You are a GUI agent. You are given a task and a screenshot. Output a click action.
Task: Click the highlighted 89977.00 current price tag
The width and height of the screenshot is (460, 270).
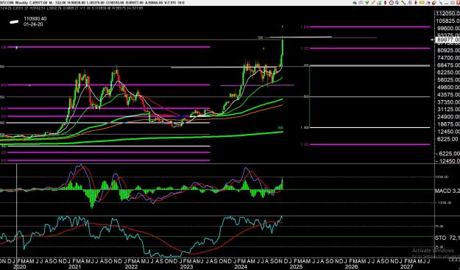[448, 40]
